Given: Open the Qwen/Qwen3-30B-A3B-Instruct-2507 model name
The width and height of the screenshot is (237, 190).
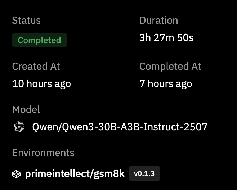Looking at the screenshot, I should point(120,127).
